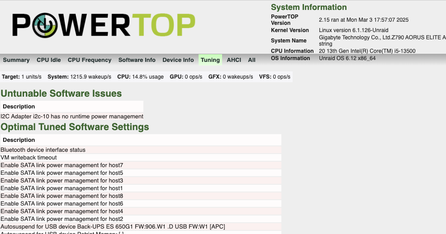
Task: Click SATA link power management host7 row
Action: [x=141, y=165]
